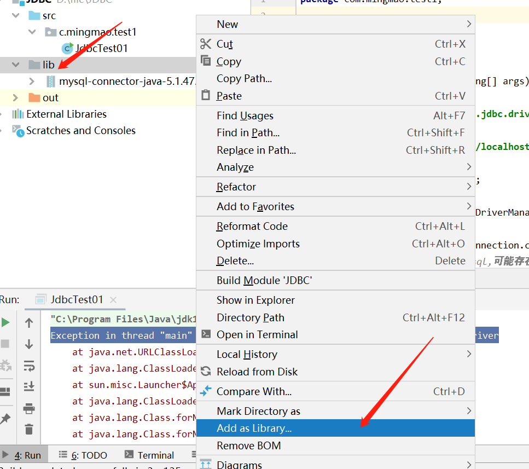The image size is (529, 469).
Task: Choose Build Module 'JDBC'
Action: [335, 280]
